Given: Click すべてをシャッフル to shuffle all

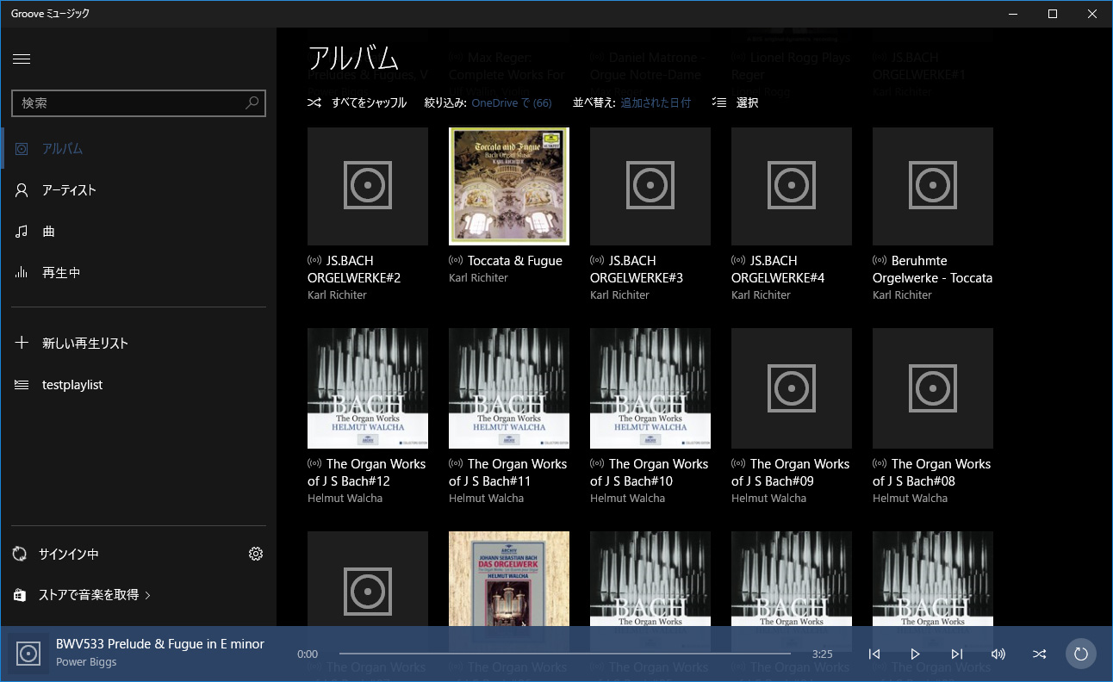Looking at the screenshot, I should (x=358, y=102).
